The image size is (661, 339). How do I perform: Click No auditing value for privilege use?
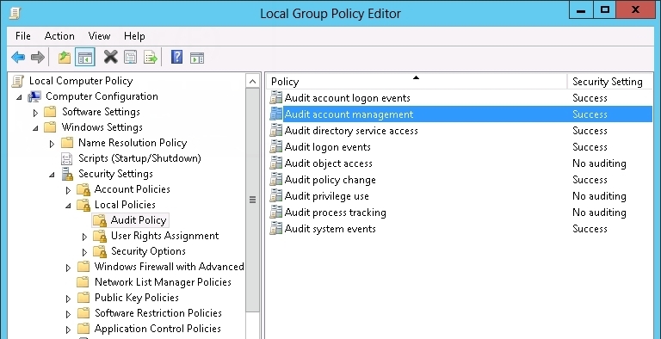click(x=599, y=196)
